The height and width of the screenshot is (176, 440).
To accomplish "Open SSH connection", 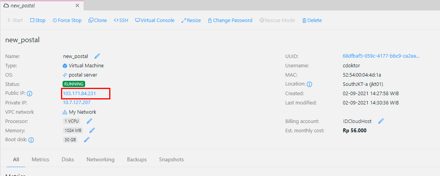I will [x=121, y=21].
